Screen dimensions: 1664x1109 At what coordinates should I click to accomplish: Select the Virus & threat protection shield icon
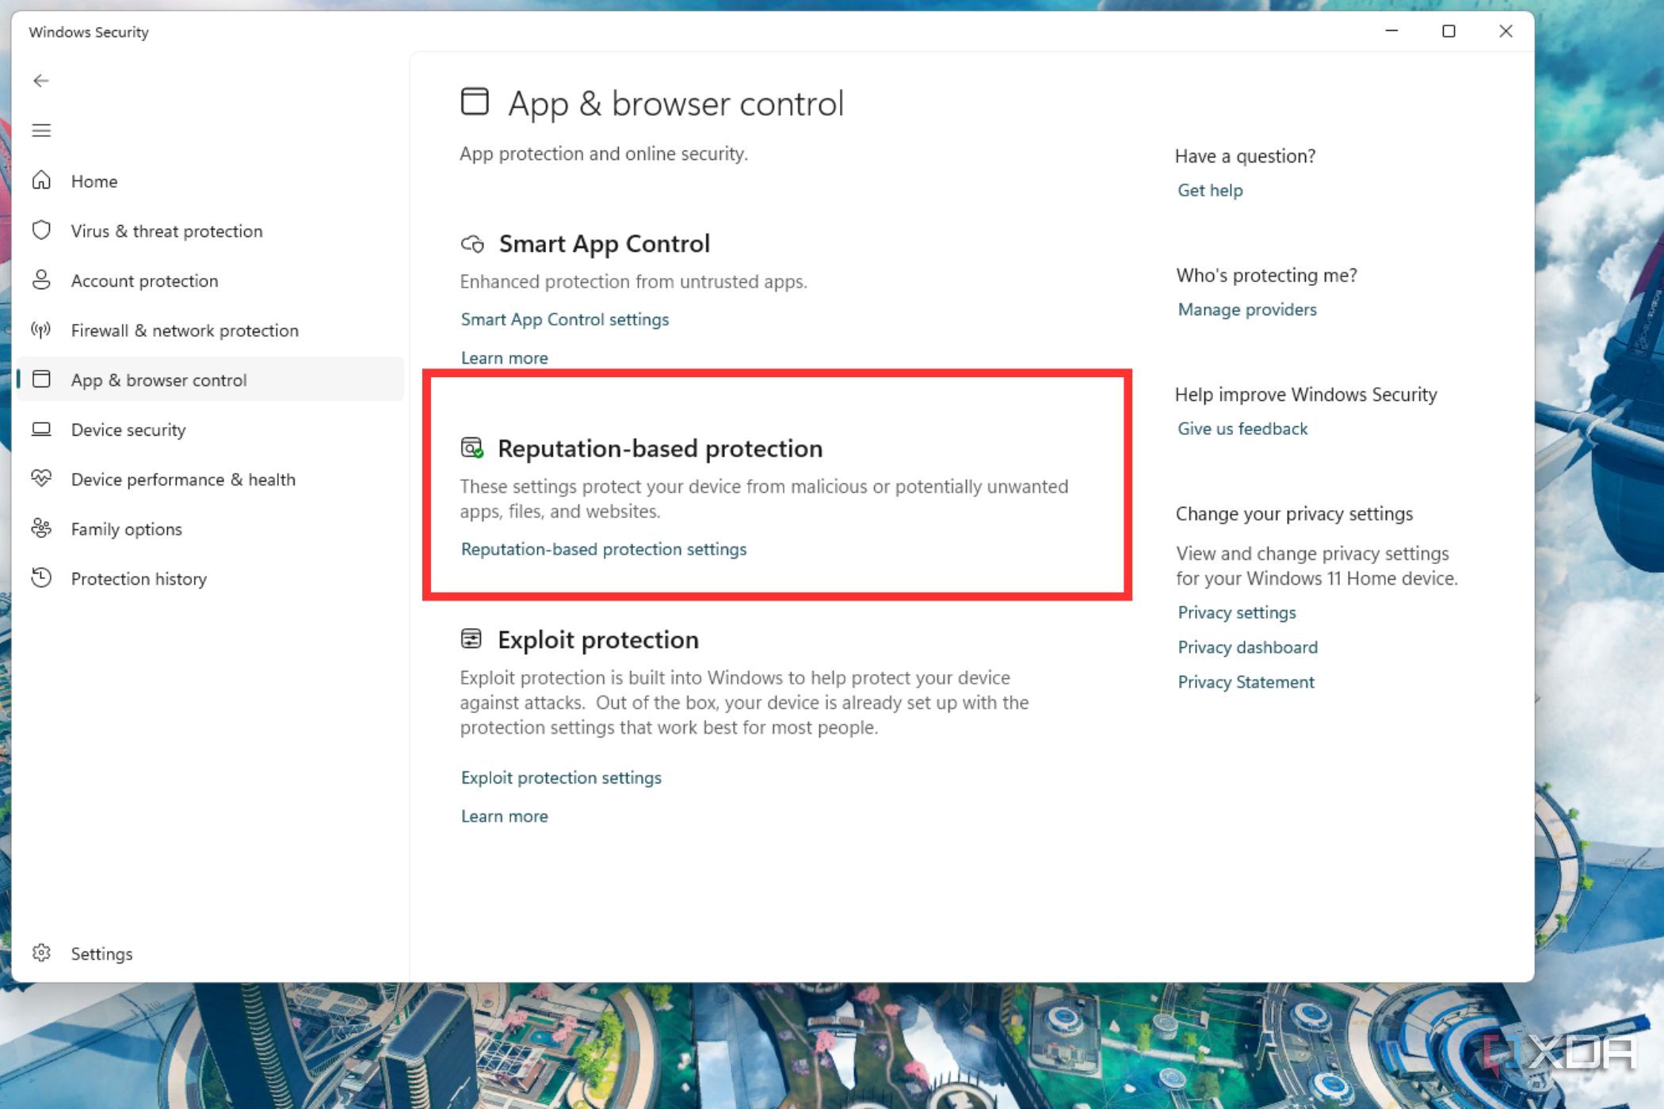point(41,231)
